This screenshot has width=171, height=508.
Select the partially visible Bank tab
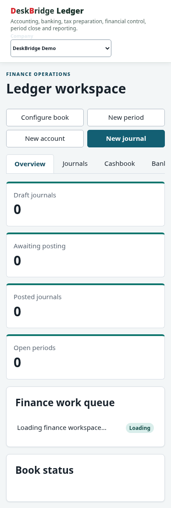tap(157, 164)
